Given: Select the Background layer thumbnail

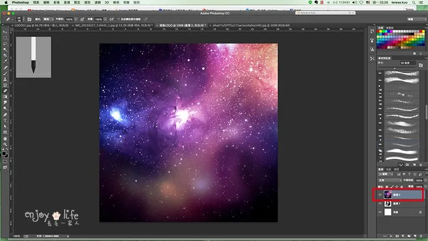Looking at the screenshot, I should pos(387,212).
